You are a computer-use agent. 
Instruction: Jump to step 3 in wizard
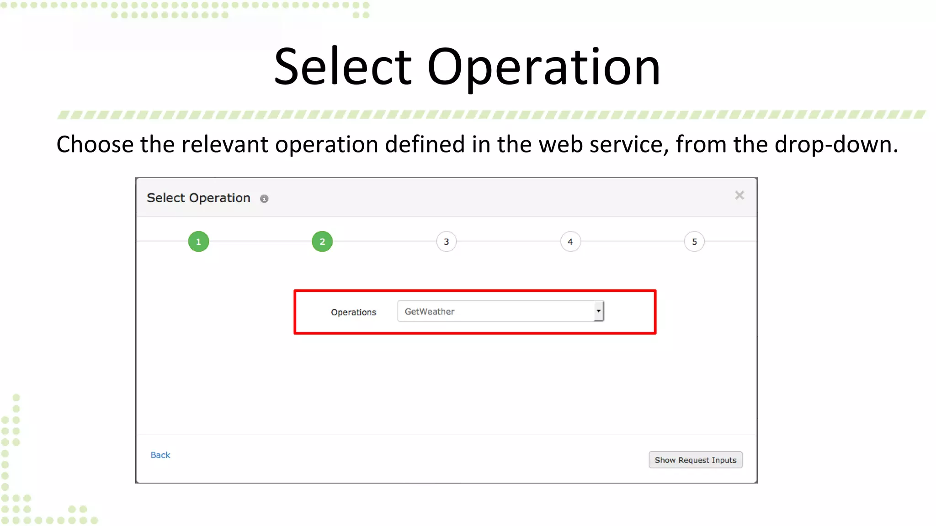pos(447,242)
